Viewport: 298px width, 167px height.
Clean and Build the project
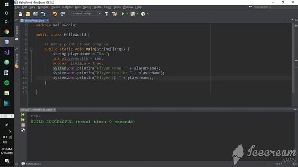coord(115,13)
